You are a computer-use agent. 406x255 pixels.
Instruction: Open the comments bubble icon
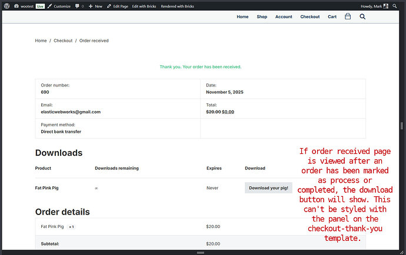click(x=79, y=6)
